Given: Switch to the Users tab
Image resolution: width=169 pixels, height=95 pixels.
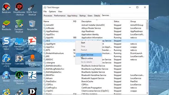Looking at the screenshot, I should click(90, 16).
